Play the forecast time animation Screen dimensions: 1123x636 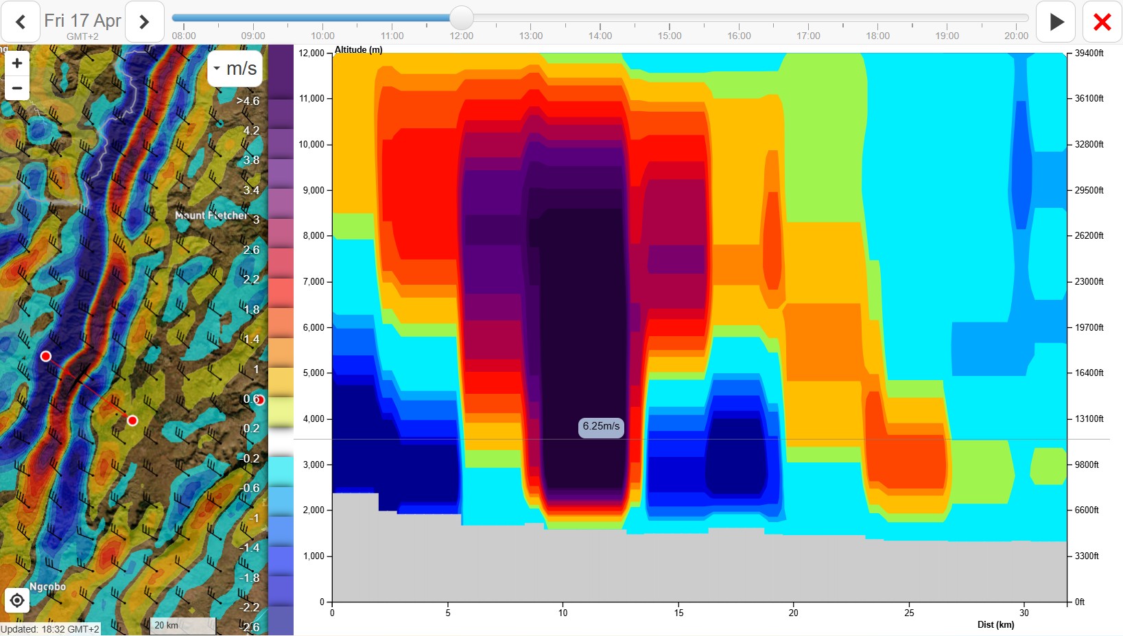[1056, 22]
